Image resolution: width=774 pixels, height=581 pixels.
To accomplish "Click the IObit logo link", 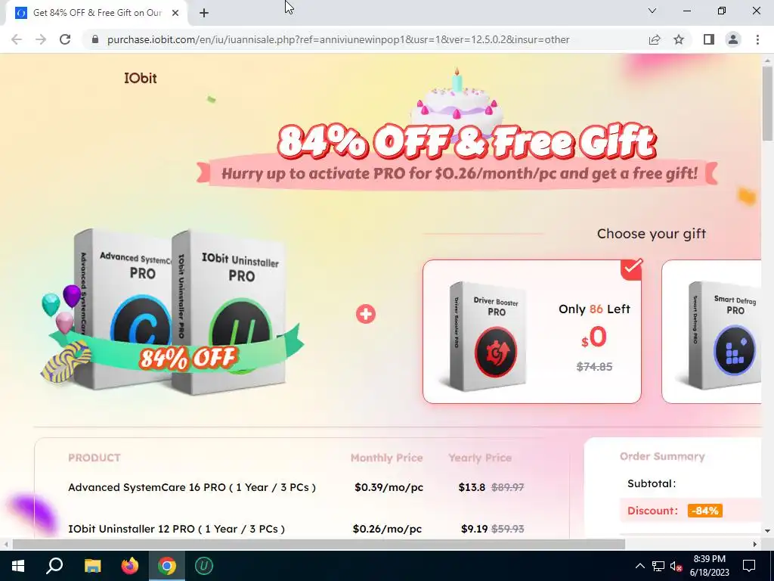I will click(140, 78).
